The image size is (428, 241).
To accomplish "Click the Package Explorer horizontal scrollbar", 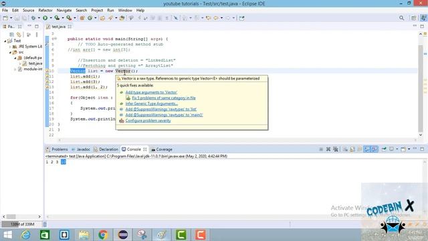I will point(21,216).
